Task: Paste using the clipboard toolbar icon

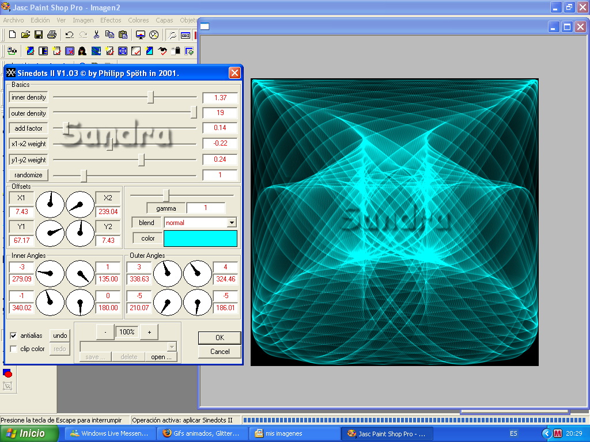Action: click(x=123, y=35)
